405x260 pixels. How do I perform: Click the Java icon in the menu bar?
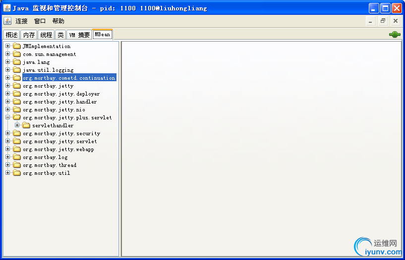coord(7,21)
